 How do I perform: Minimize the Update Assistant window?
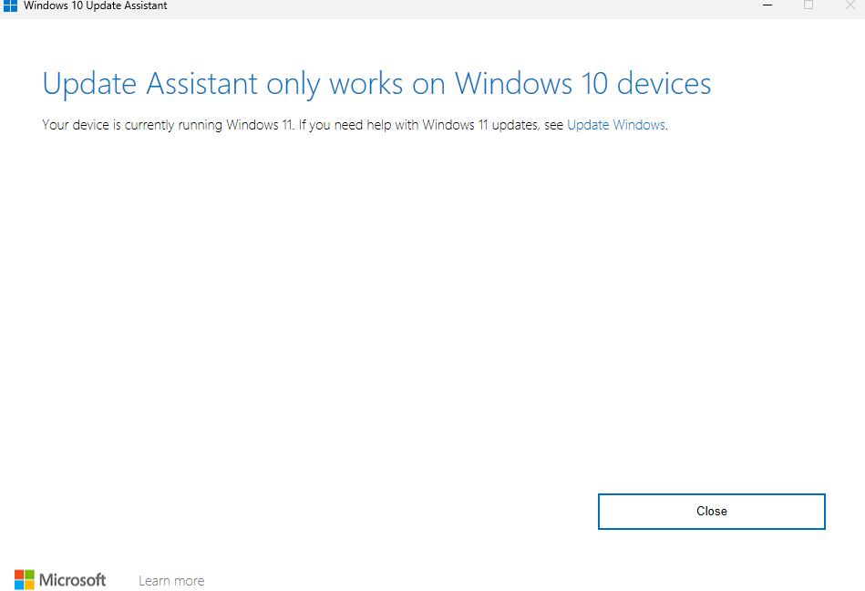(x=768, y=5)
